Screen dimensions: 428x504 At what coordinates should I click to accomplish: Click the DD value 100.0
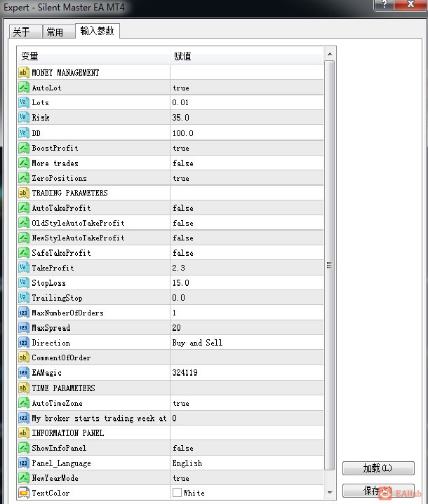tap(183, 133)
